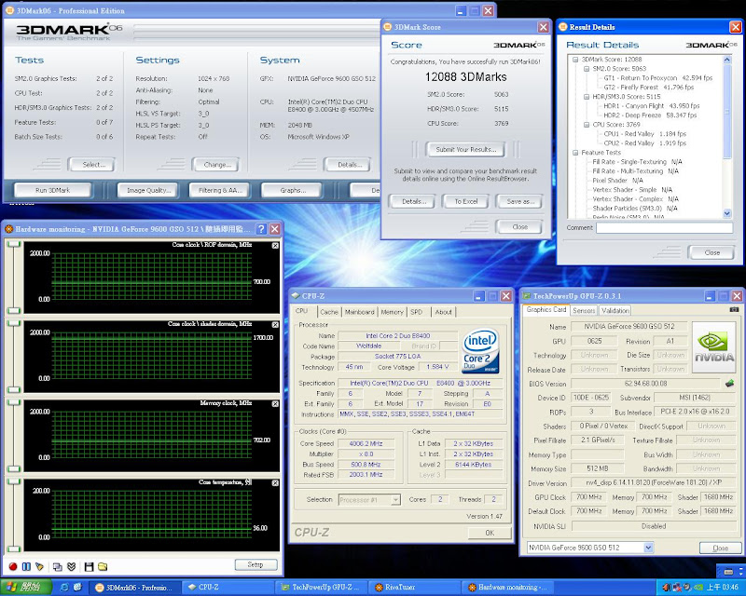Viewport: 746px width, 596px height.
Task: Click the network computers icon in system tray
Action: pos(675,588)
